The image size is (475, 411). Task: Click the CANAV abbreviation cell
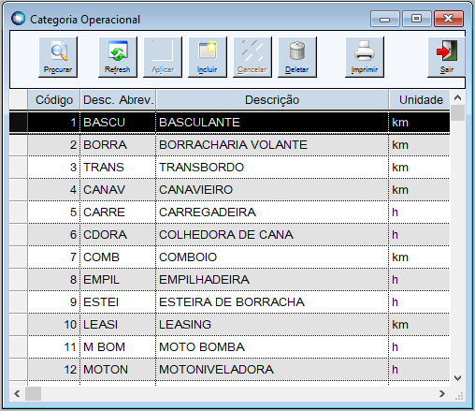coord(118,190)
